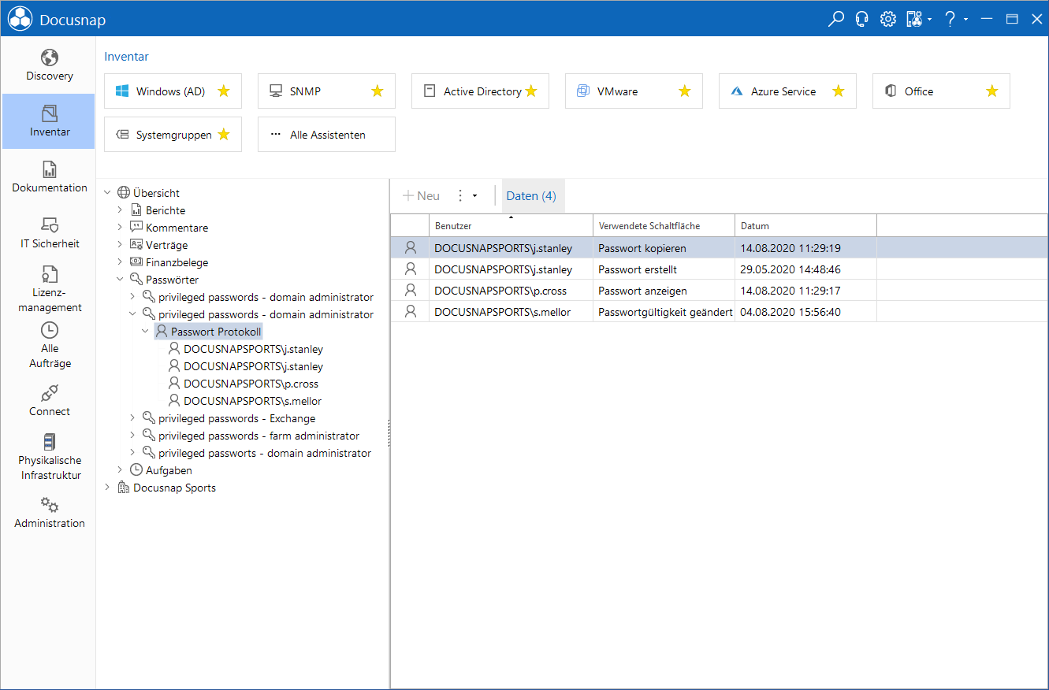The height and width of the screenshot is (690, 1049).
Task: Collapse the Übersicht tree node
Action: pos(108,193)
